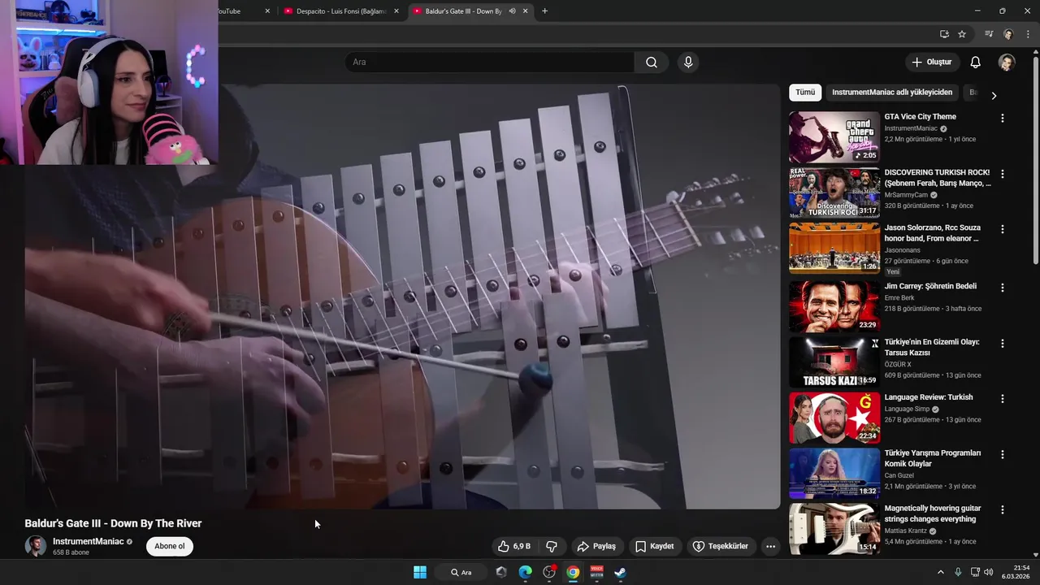
Task: Click the Chrome icon in the taskbar
Action: (x=573, y=572)
